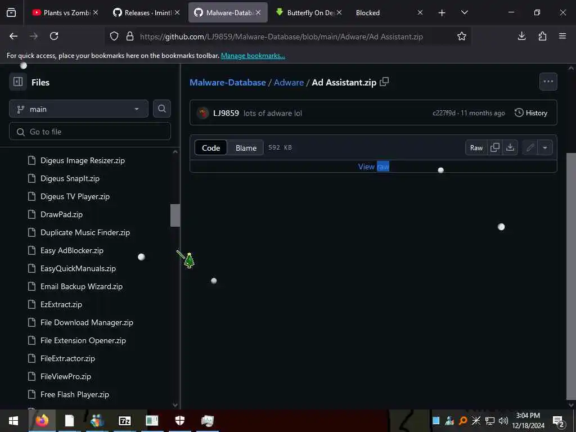Image resolution: width=576 pixels, height=432 pixels.
Task: Open Adware folder breadcrumb link
Action: [x=289, y=82]
